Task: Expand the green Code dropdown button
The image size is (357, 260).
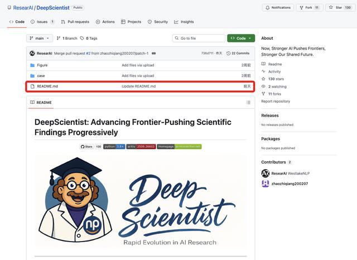Action: tap(241, 38)
